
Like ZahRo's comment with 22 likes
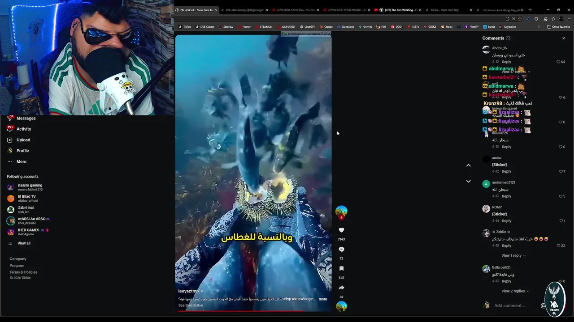point(558,246)
